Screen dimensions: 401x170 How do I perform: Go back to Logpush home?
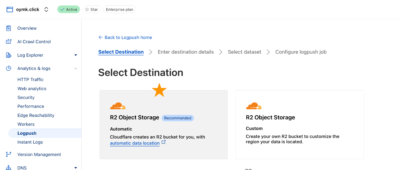pos(125,37)
